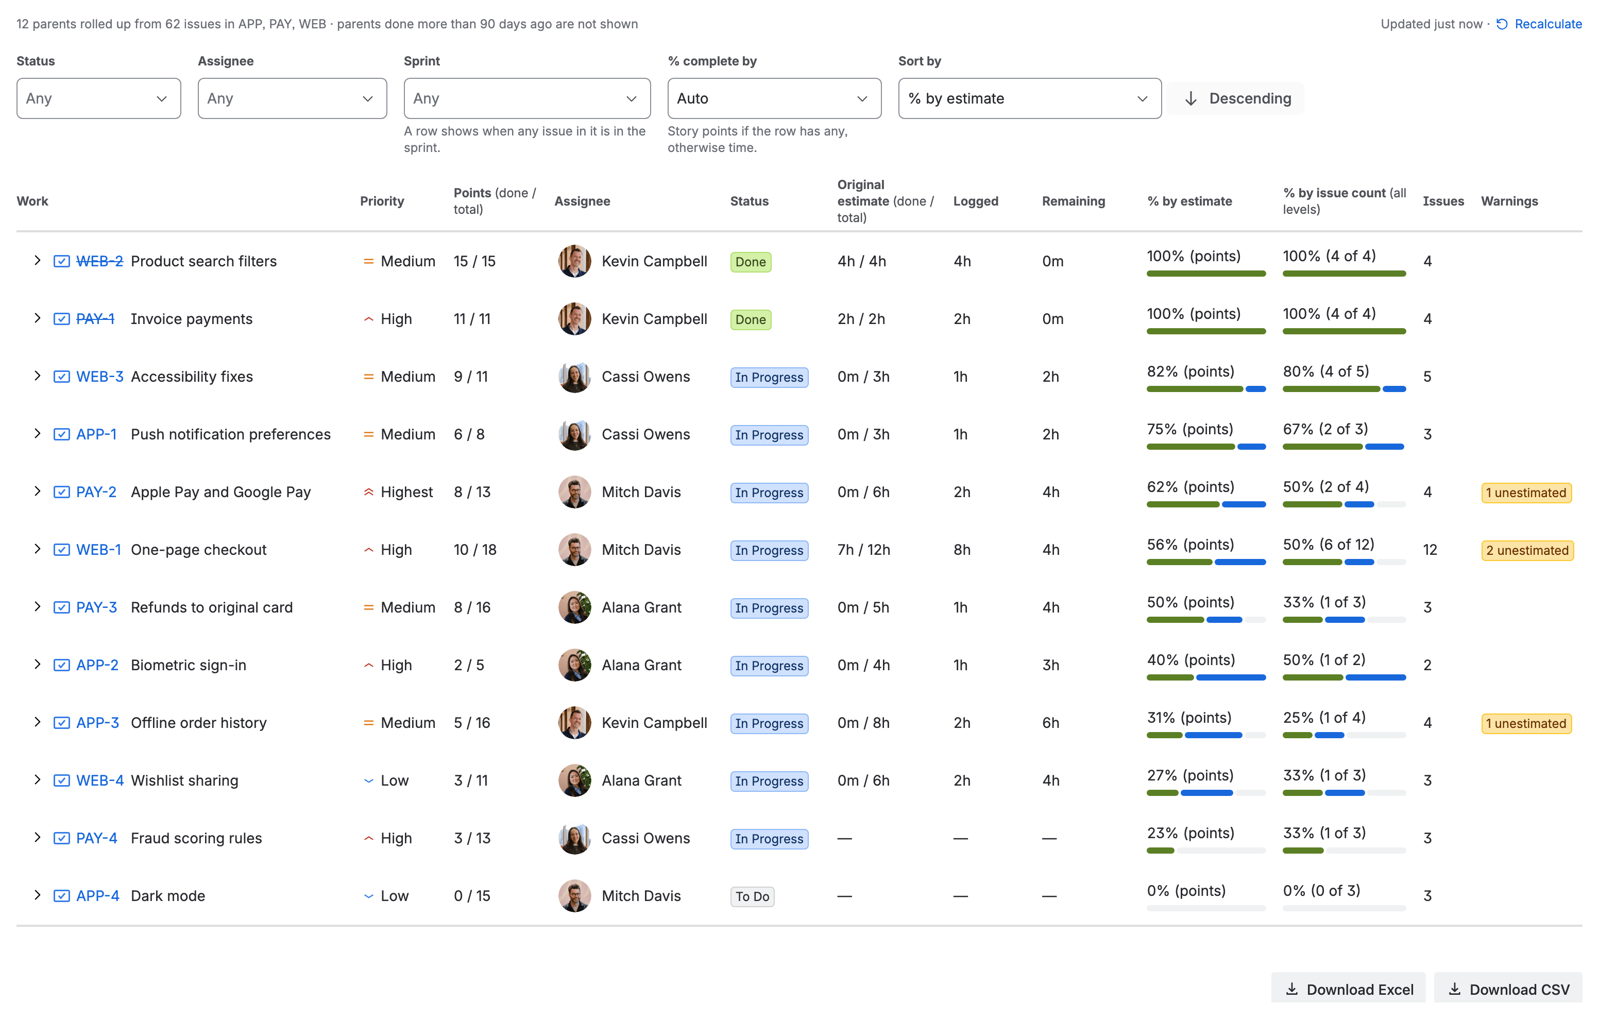This screenshot has height=1019, width=1599.
Task: Click the Recalculate link
Action: 1548,24
